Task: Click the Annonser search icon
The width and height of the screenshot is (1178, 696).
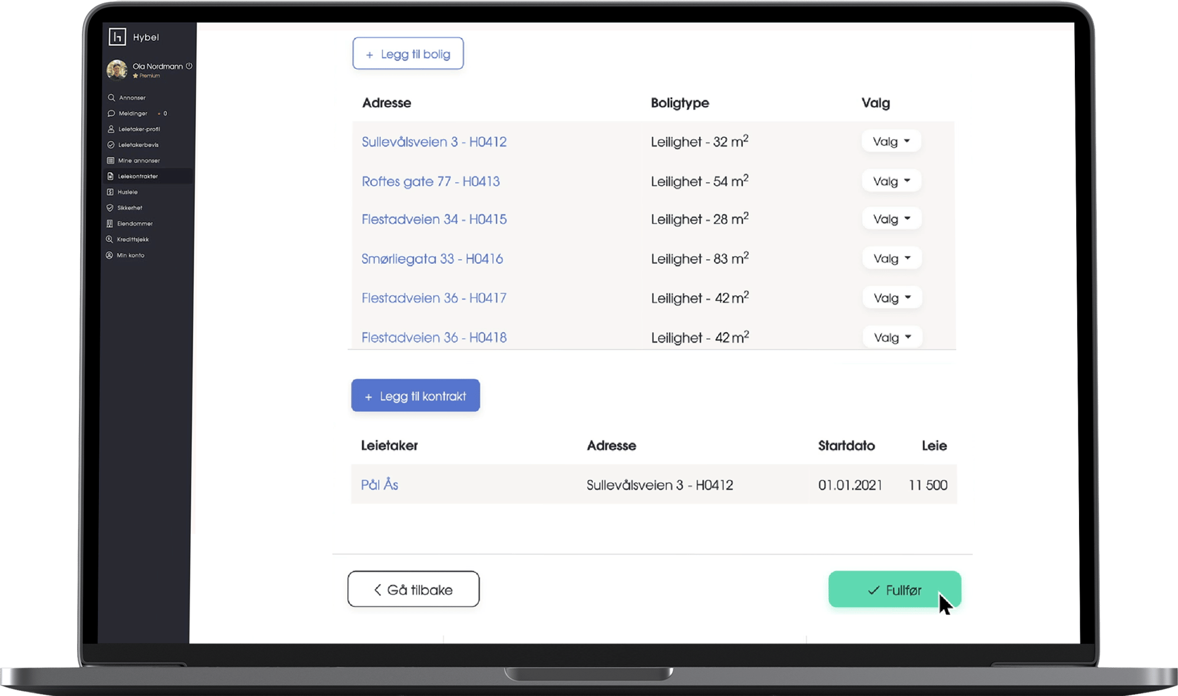Action: pos(111,98)
